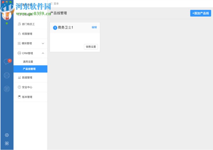Open 版本管理 menu item
This screenshot has width=213, height=150.
pos(30,97)
